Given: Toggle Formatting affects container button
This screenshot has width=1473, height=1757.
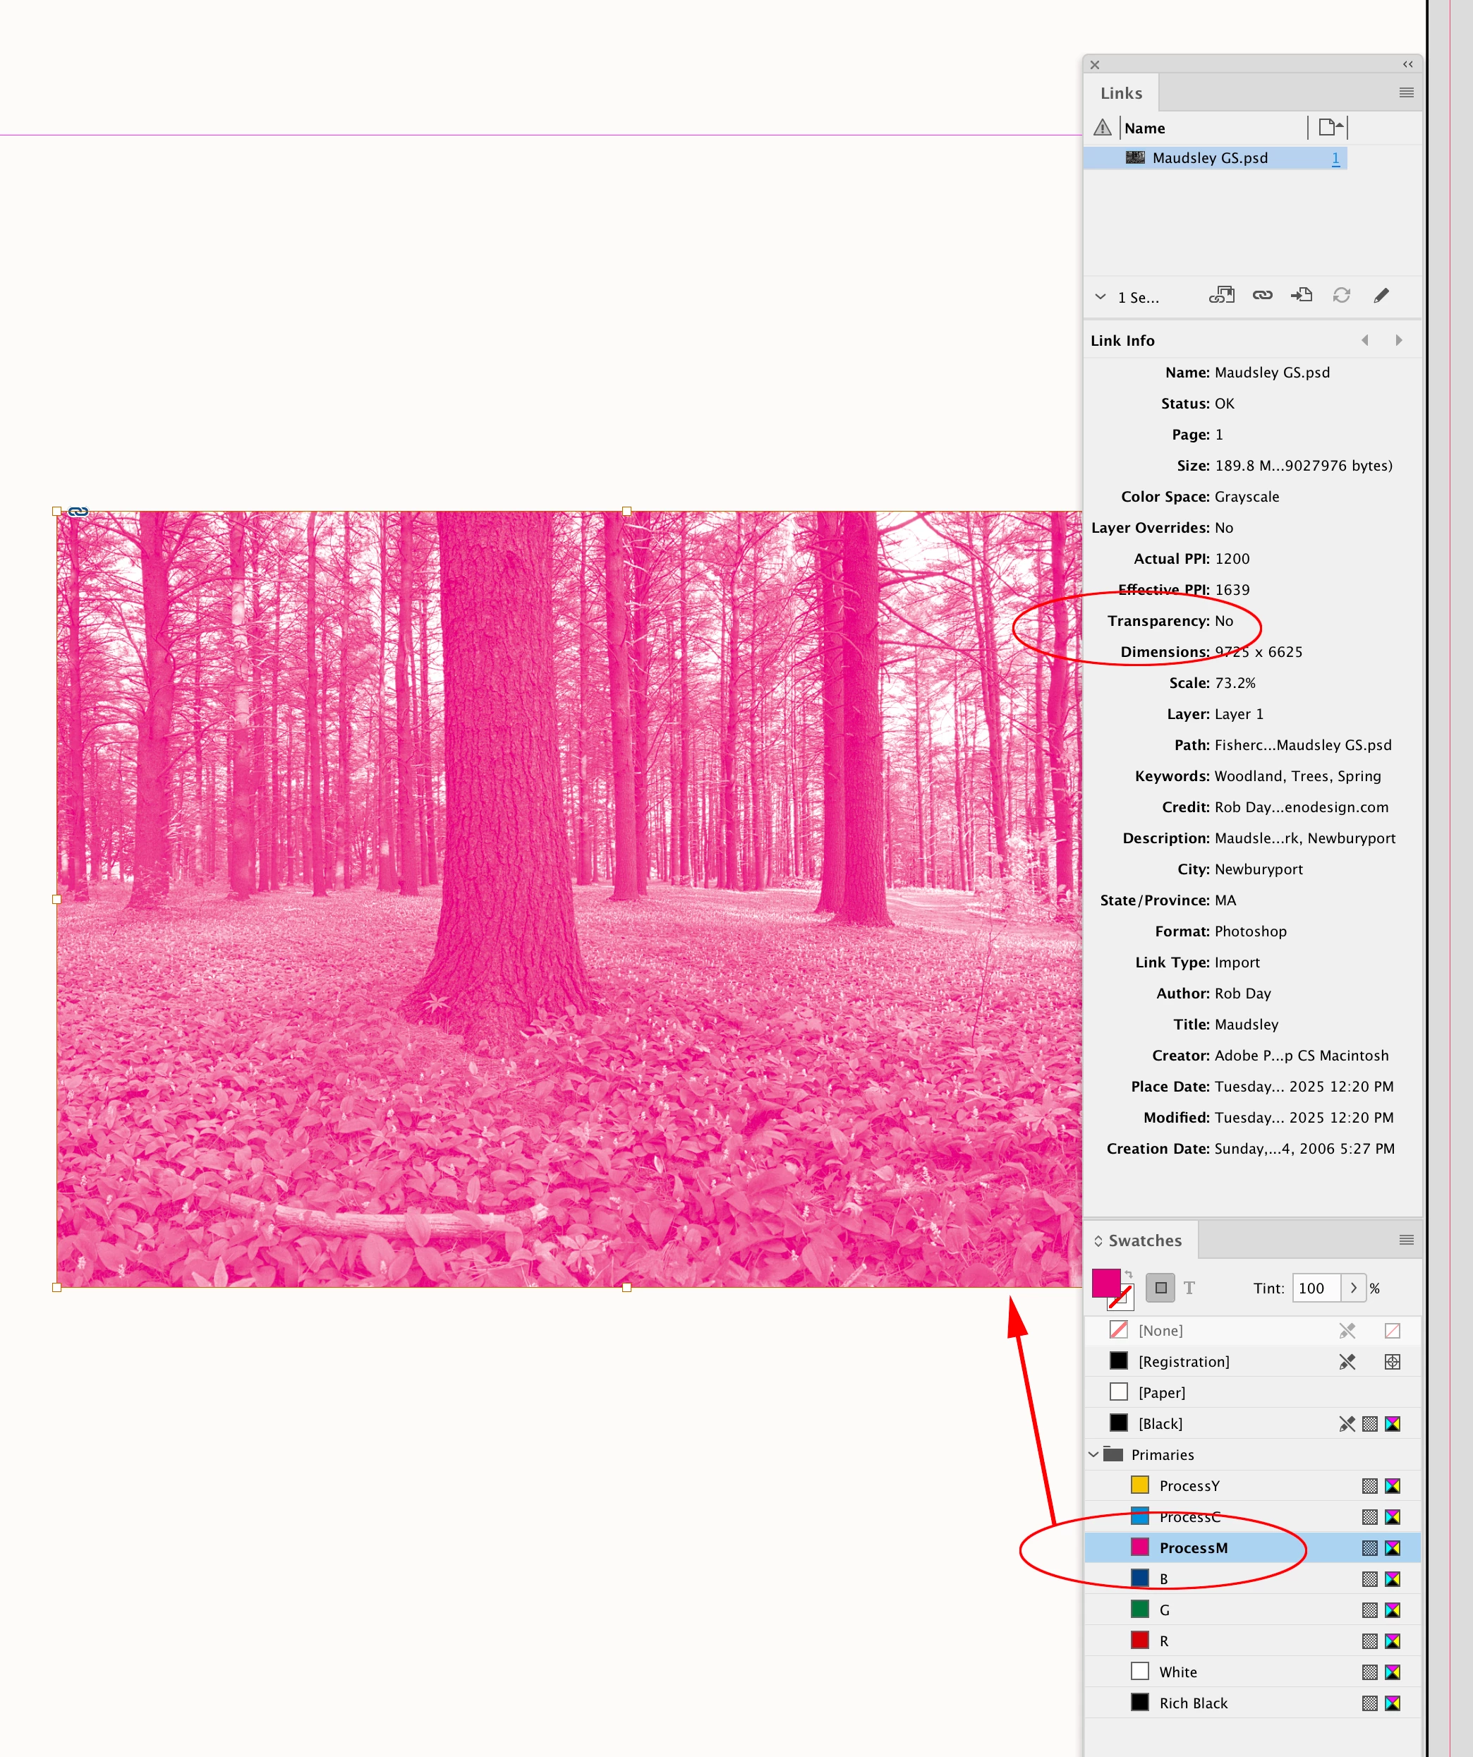Looking at the screenshot, I should tap(1160, 1288).
